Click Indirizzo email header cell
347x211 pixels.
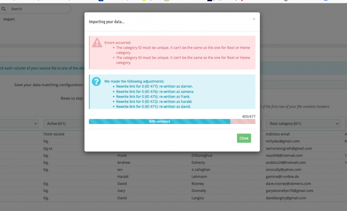coord(278,134)
